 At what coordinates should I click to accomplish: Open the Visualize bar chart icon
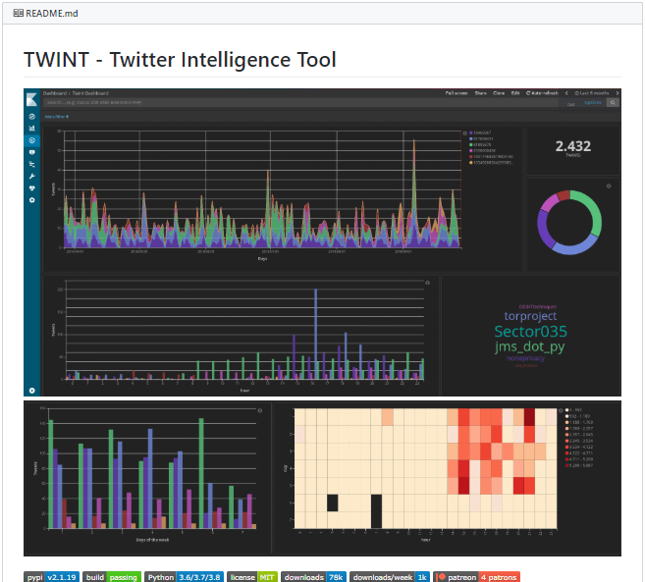(32, 129)
